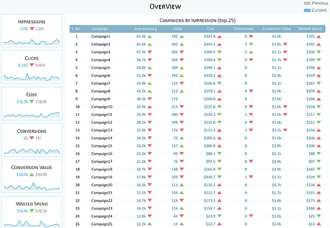Click green up arrow beside Campaign3's 5 conversions
This screenshot has height=228, width=330.
pyautogui.click(x=251, y=52)
